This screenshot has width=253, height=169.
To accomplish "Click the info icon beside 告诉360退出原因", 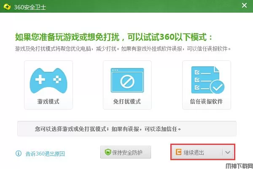I will coord(19,153).
